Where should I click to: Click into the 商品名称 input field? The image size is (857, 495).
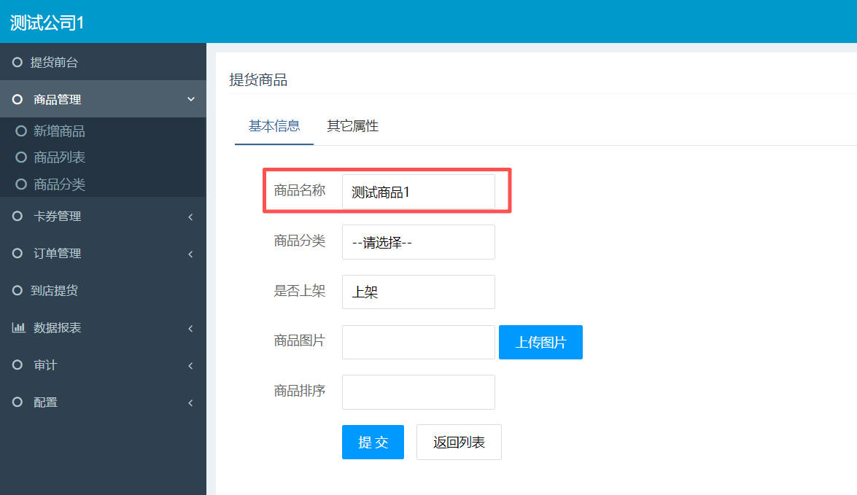click(x=418, y=192)
